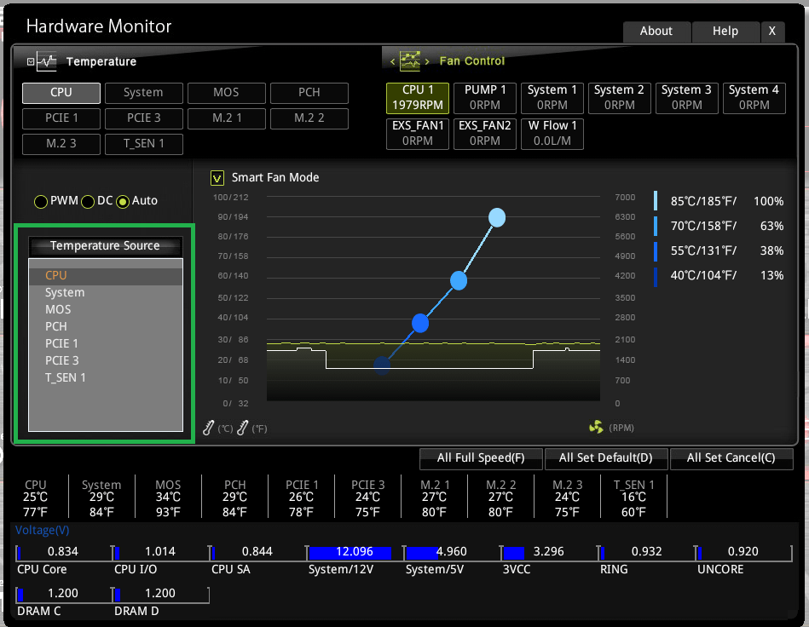Choose CPU in Temperature Source list
The image size is (809, 627).
[106, 276]
